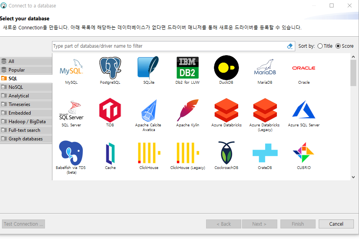
Task: Click the < Back button
Action: click(223, 224)
